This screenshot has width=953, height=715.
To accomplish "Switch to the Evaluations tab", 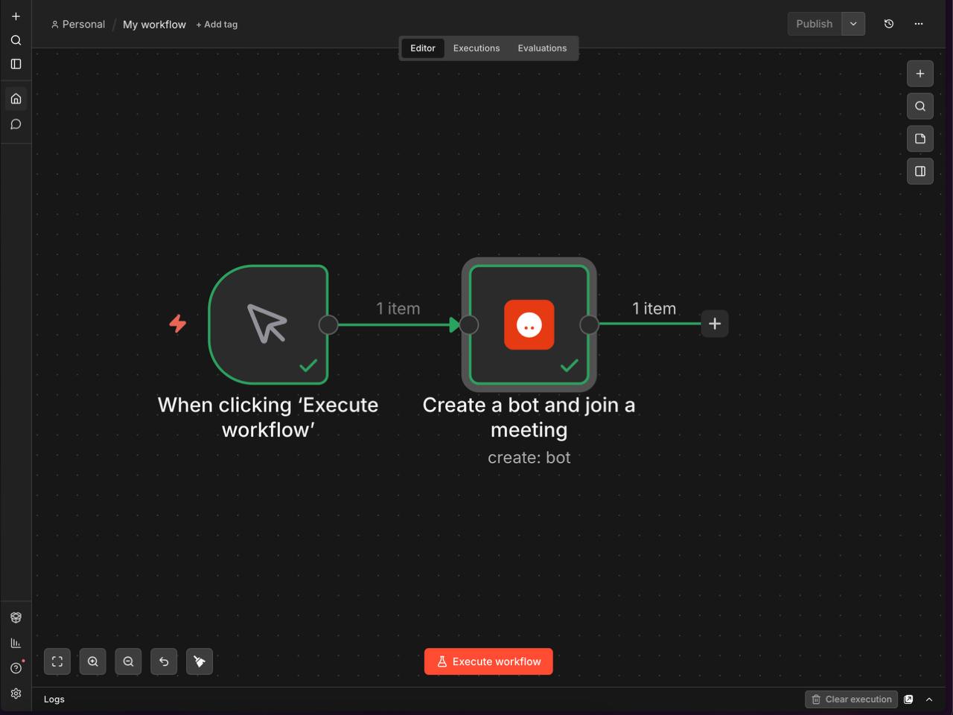I will pos(542,48).
